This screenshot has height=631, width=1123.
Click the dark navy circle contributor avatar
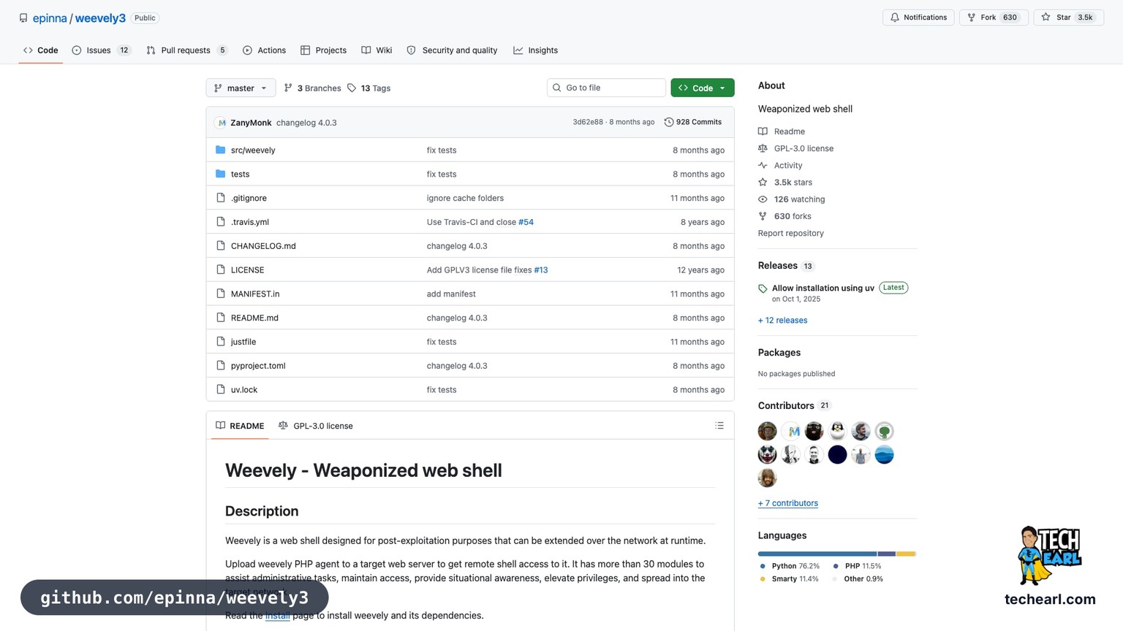coord(837,454)
